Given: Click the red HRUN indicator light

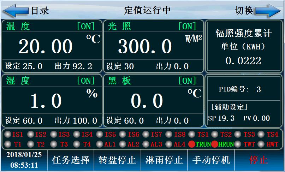Looking at the screenshot, I should tap(214, 144).
